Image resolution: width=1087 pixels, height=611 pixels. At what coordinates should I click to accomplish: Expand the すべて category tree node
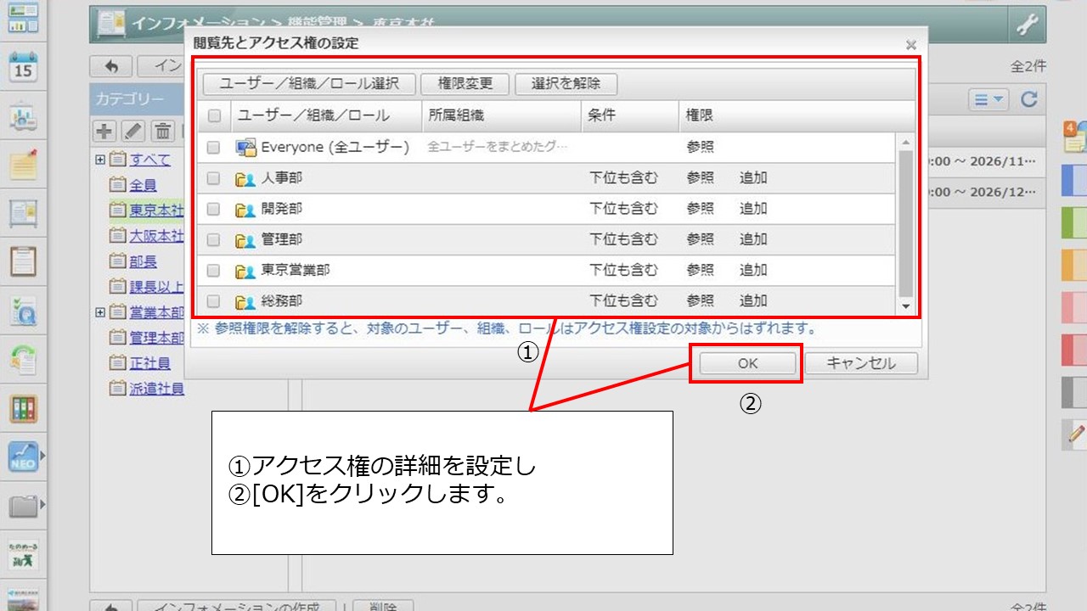(x=100, y=160)
